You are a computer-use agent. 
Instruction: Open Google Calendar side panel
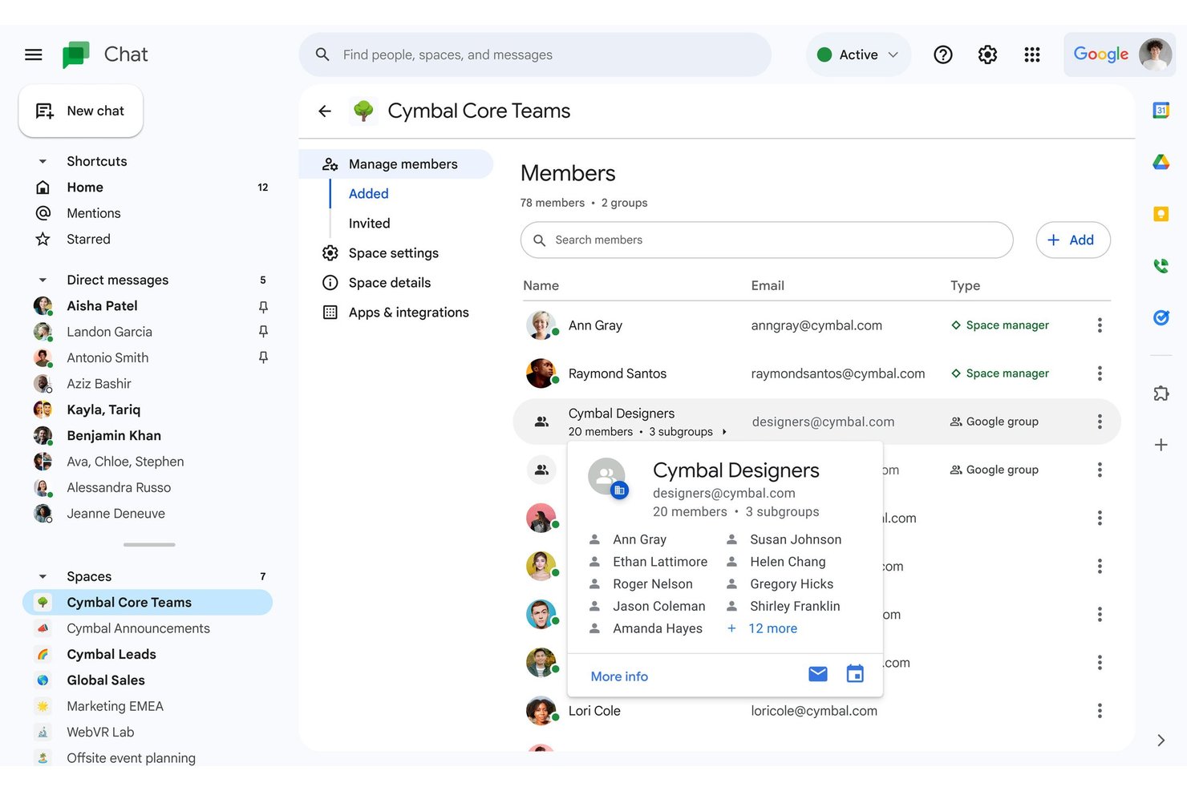click(x=1161, y=110)
